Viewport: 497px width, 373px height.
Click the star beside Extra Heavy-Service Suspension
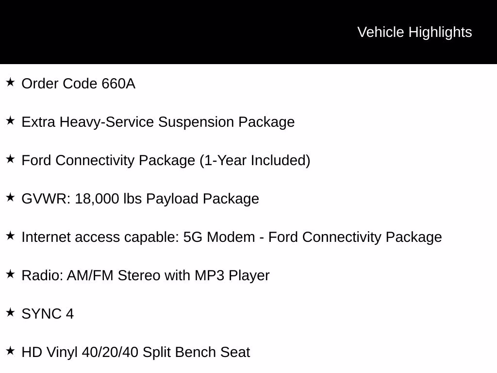pos(10,121)
